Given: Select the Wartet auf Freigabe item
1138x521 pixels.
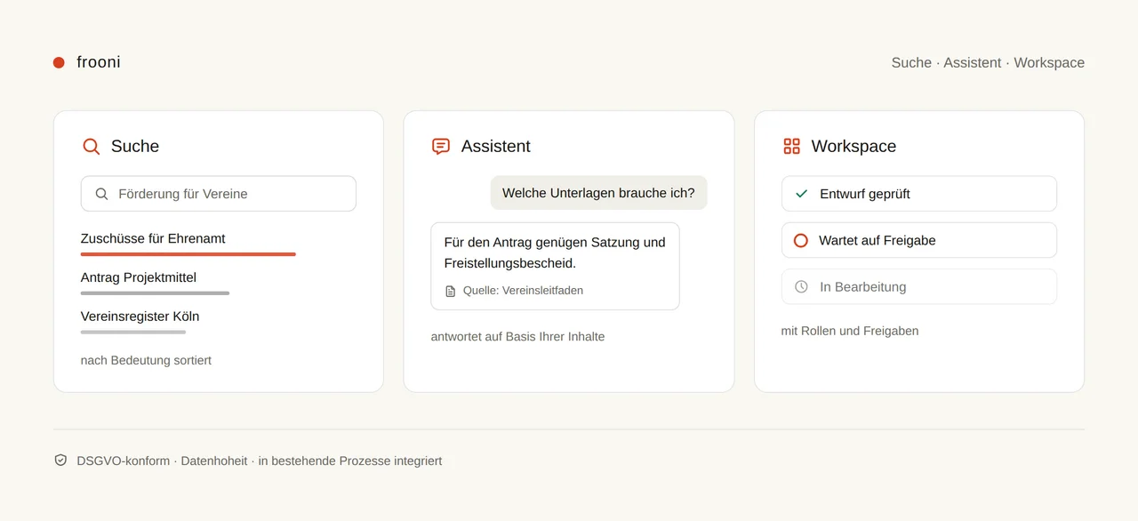Looking at the screenshot, I should (x=919, y=240).
